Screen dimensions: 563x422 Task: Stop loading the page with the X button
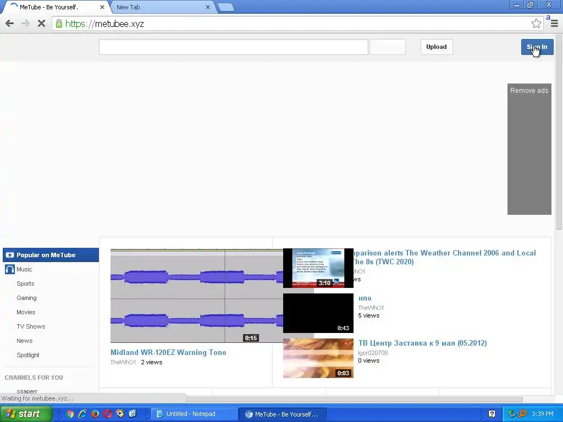[41, 24]
